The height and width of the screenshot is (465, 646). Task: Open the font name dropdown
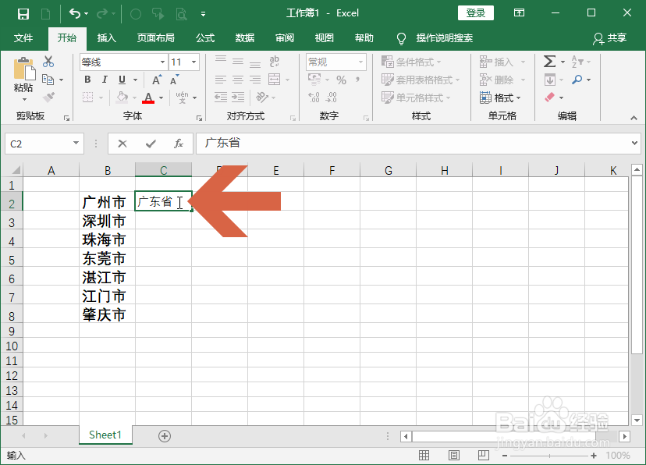pos(162,62)
